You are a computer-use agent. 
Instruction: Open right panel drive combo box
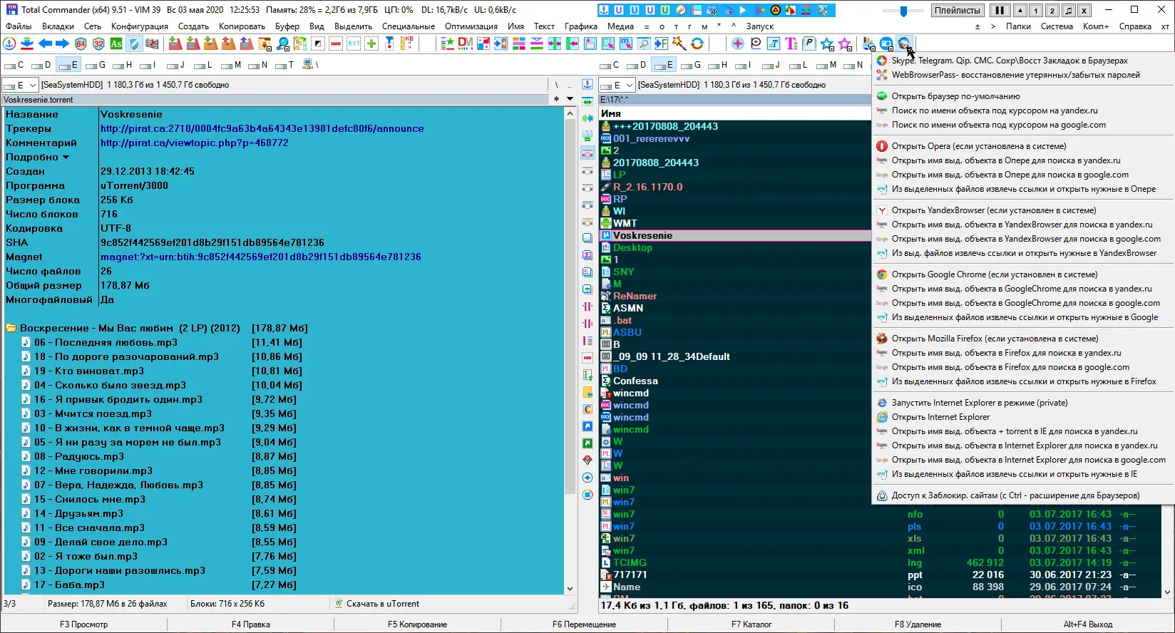tap(617, 85)
